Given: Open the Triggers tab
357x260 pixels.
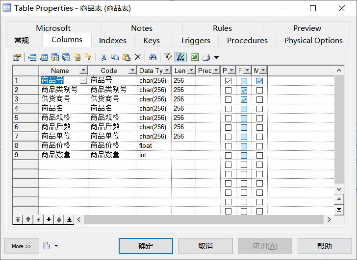Looking at the screenshot, I should tap(195, 41).
